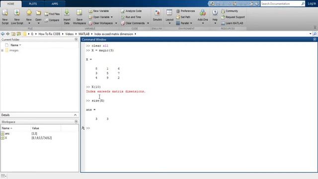Open the Workspace panel actions menu
The width and height of the screenshot is (318, 179).
(76, 121)
